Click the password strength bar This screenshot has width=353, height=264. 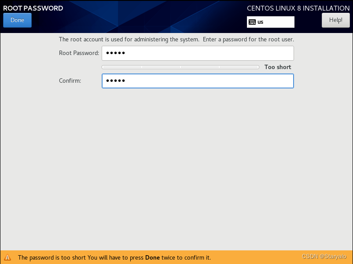(180, 67)
